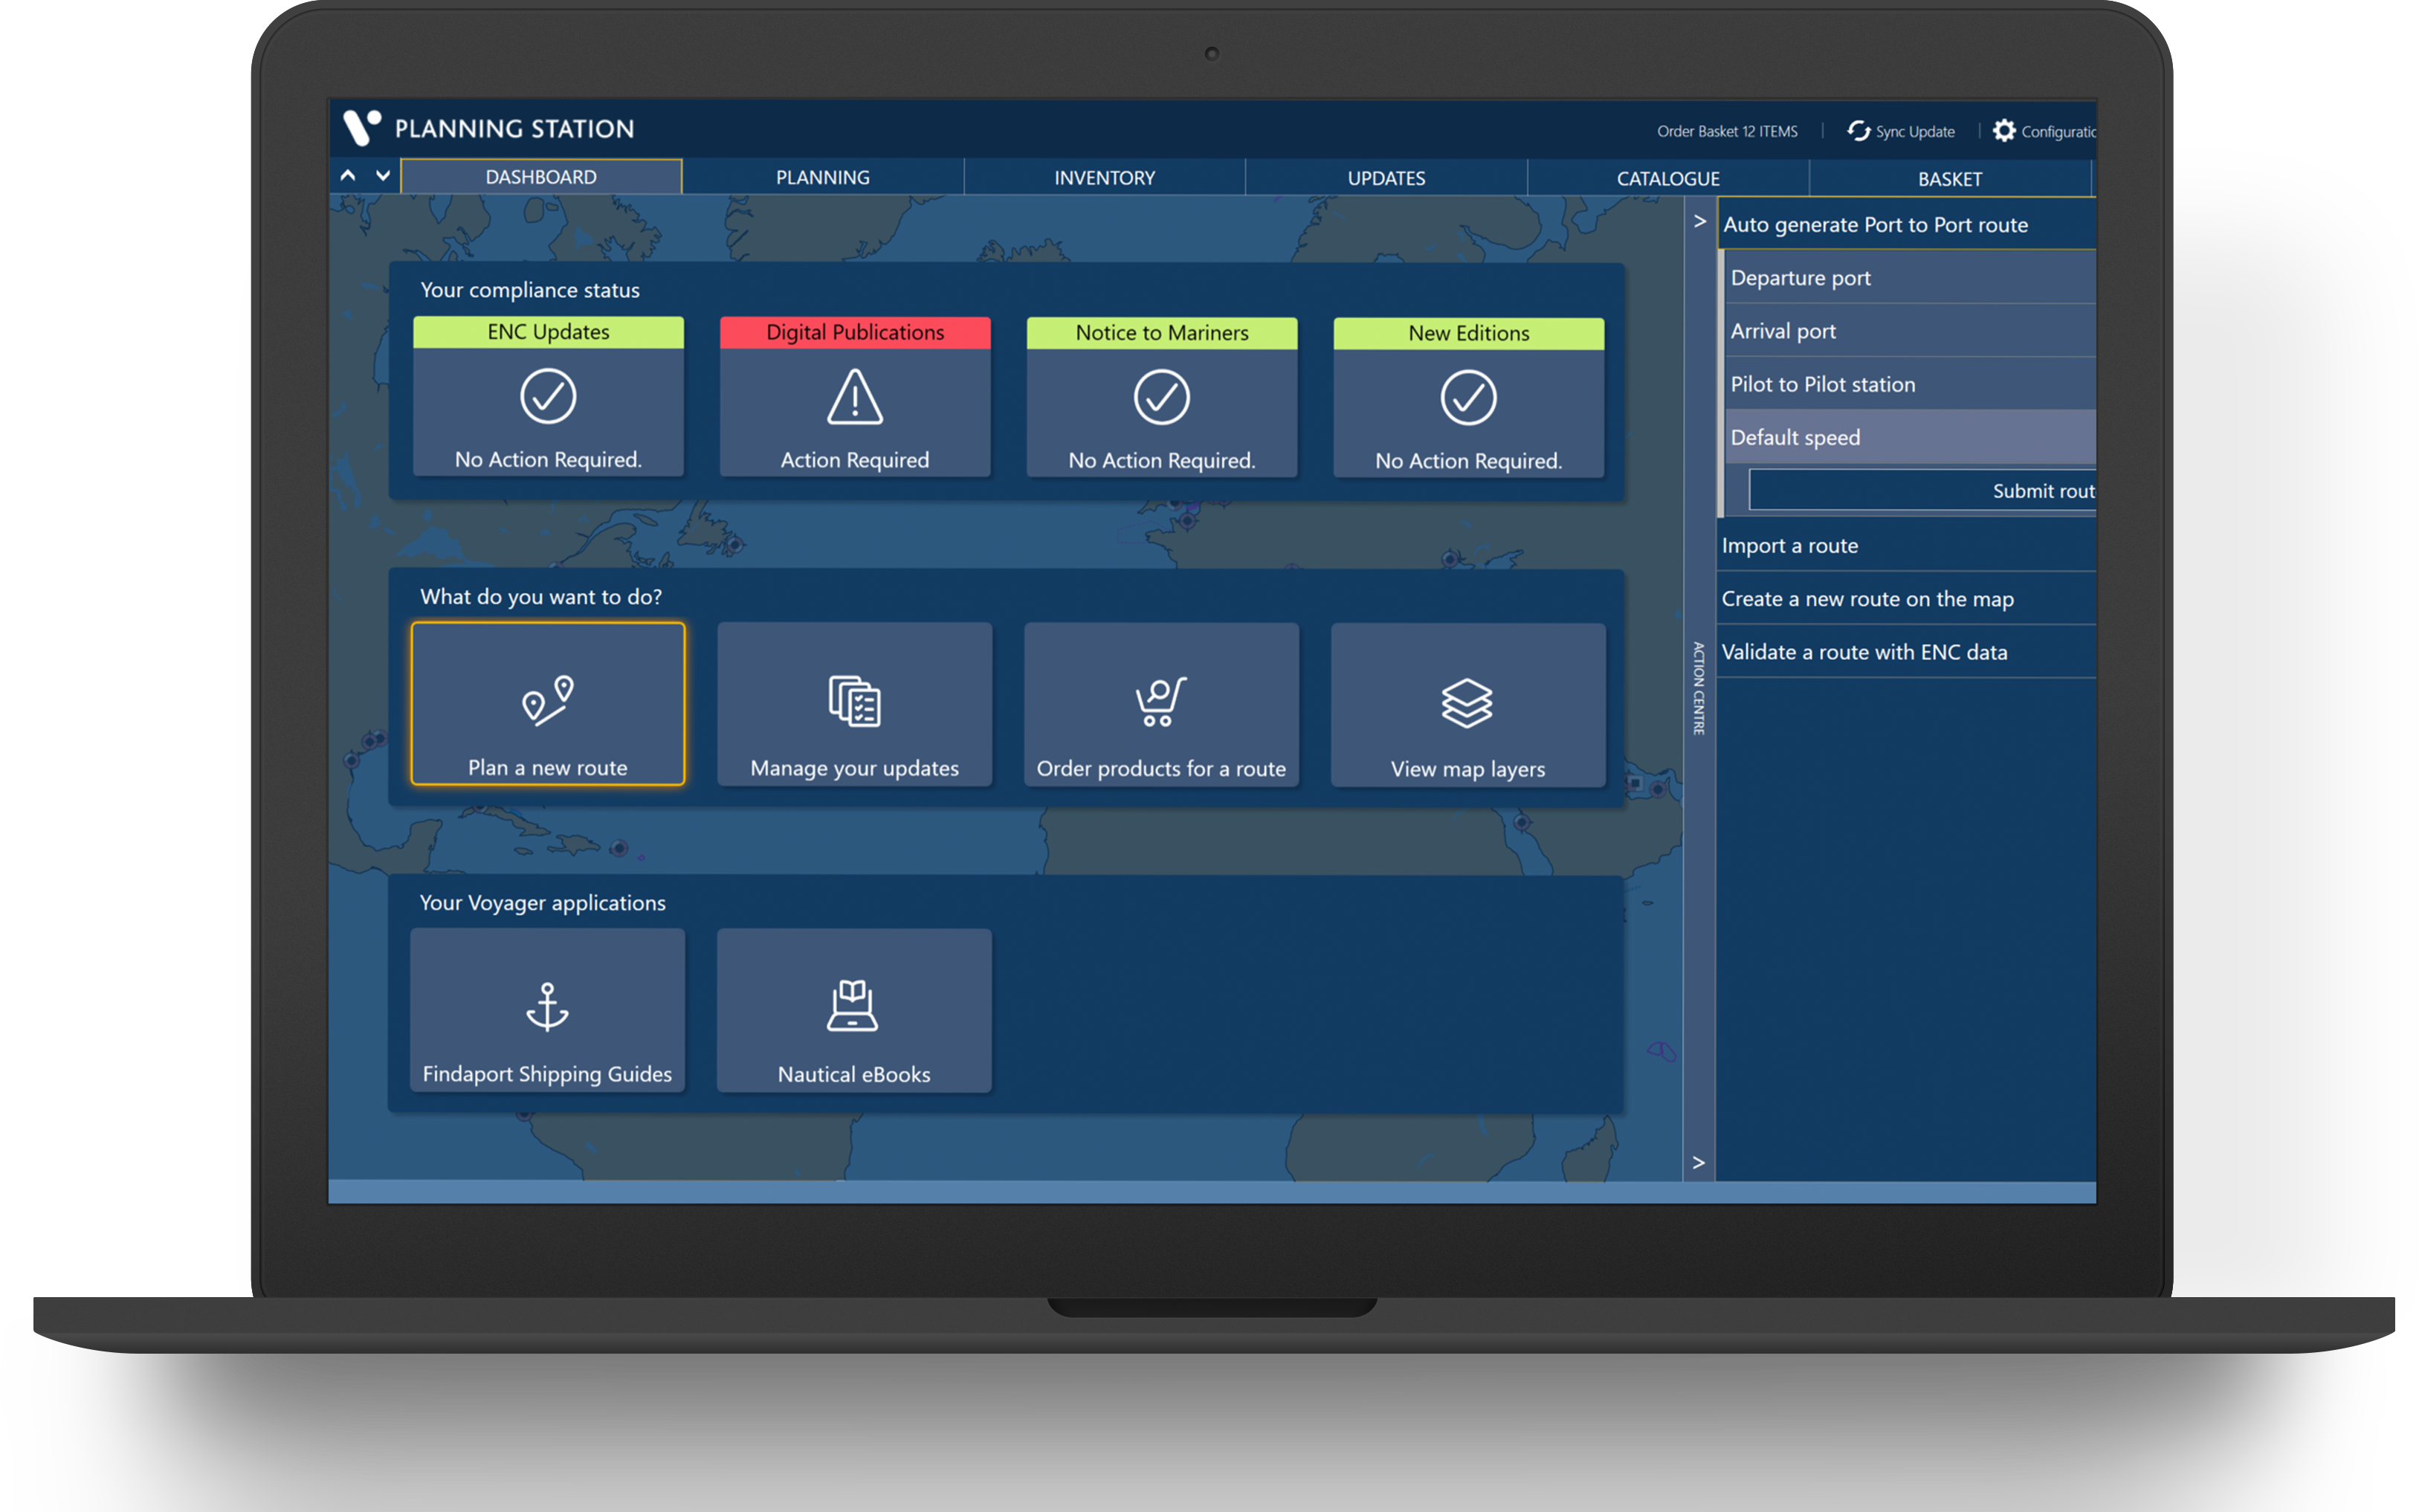
Task: Open Nautical eBooks application
Action: [x=853, y=1008]
